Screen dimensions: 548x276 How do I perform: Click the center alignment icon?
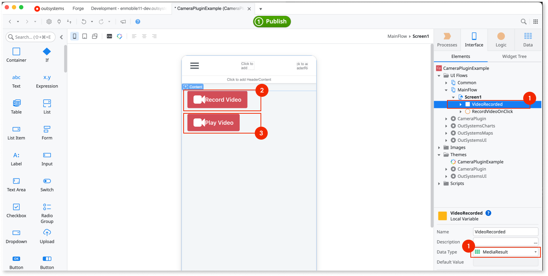(x=144, y=36)
